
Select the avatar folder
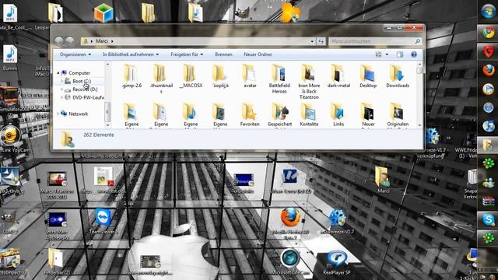250,76
